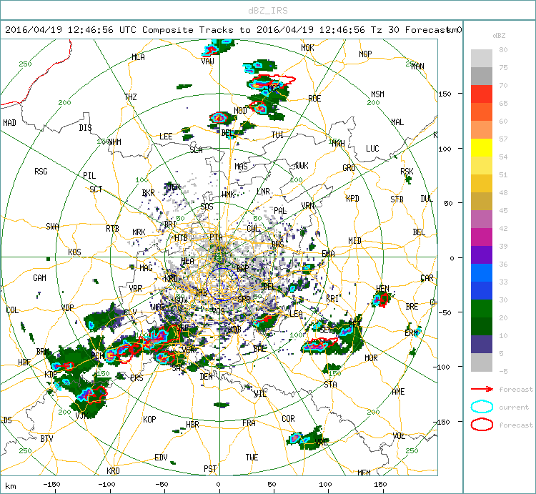Click the storm cell northeast of LEE
536x494 pixels.
[x=187, y=130]
